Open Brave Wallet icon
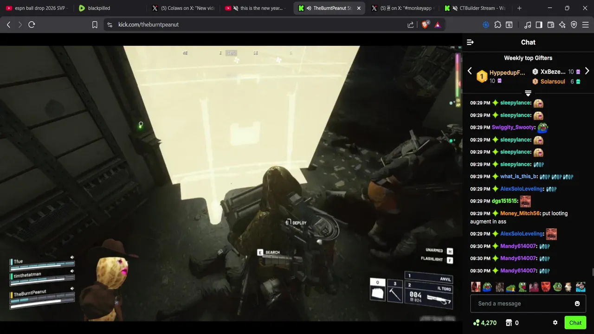 click(x=551, y=25)
